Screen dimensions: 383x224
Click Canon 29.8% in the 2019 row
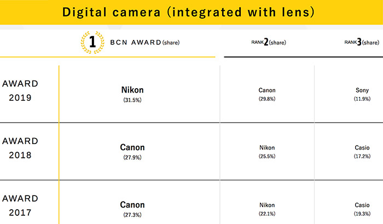point(267,94)
